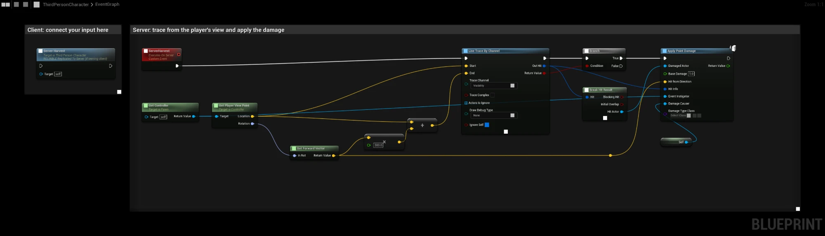Click Line Trace's Start pin
The height and width of the screenshot is (236, 825).
pyautogui.click(x=466, y=66)
